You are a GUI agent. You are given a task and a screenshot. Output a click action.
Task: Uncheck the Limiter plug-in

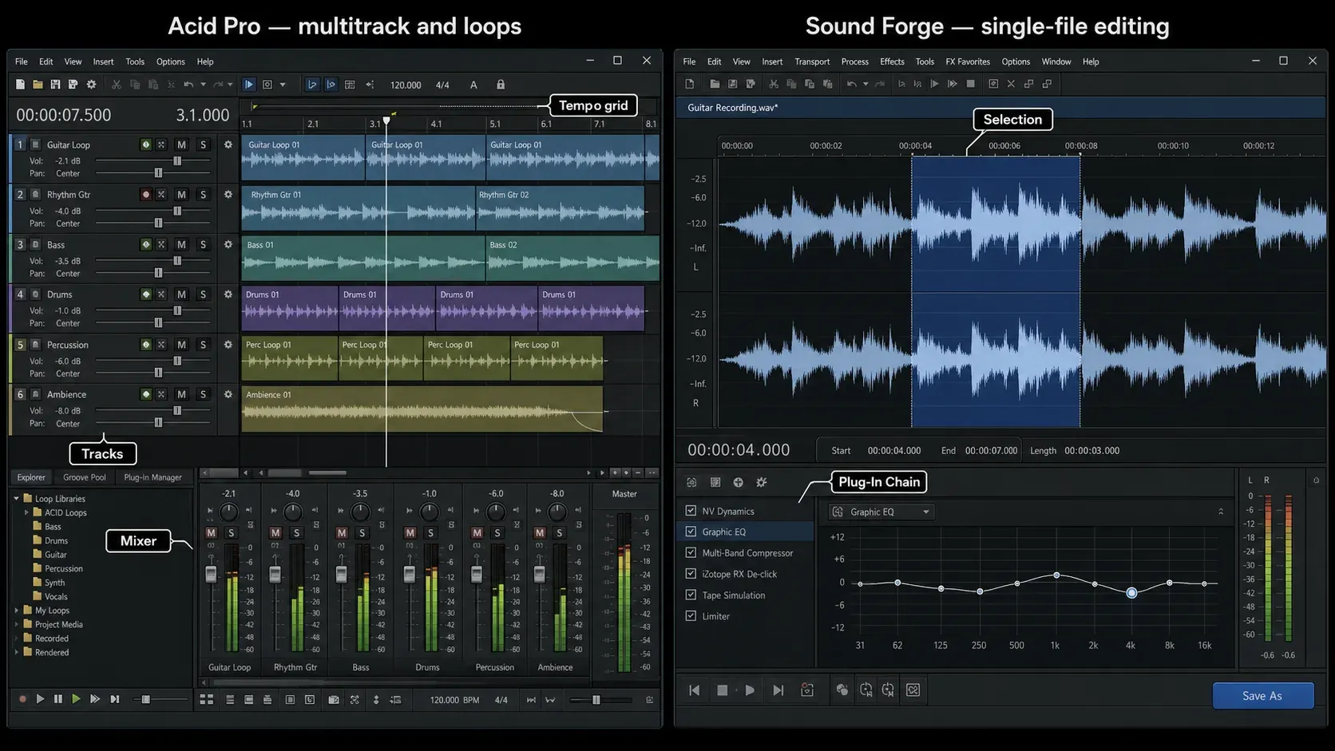(691, 616)
